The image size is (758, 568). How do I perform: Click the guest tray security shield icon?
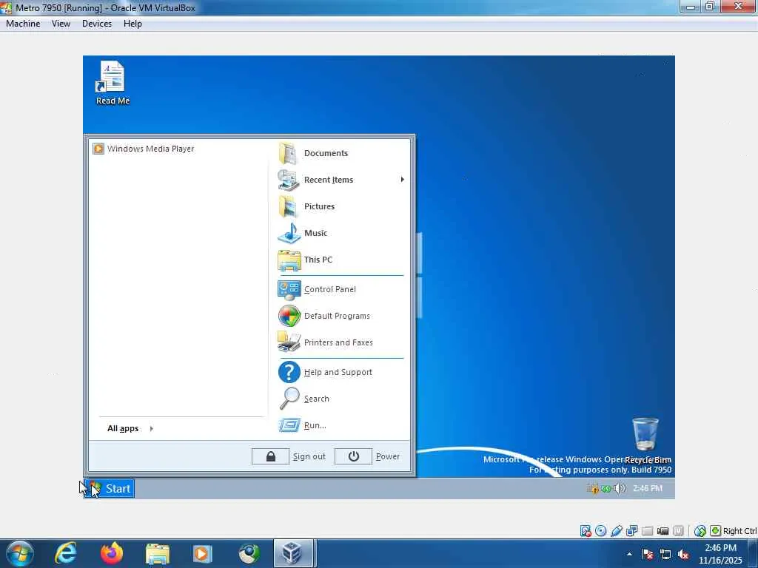pos(593,489)
